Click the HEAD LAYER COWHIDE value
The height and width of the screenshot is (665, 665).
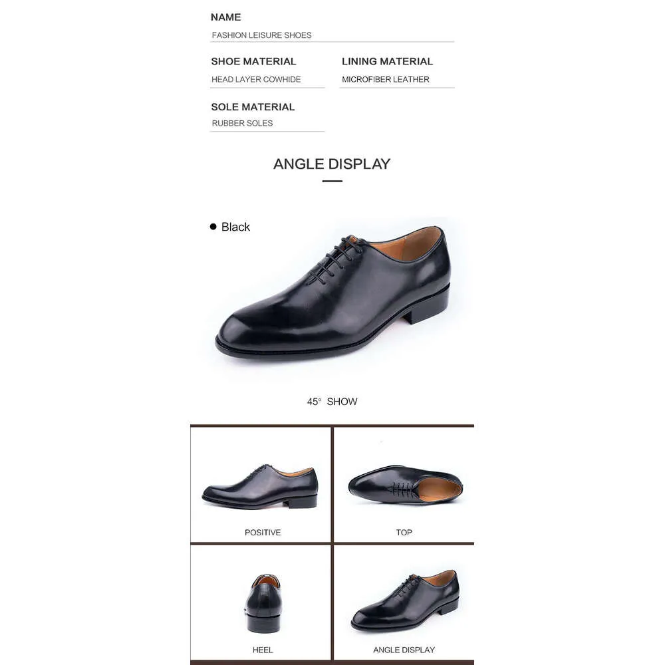(256, 79)
